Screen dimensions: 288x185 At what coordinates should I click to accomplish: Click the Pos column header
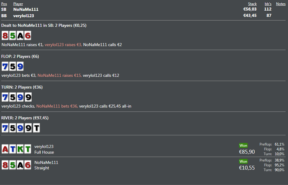pyautogui.click(x=4, y=4)
